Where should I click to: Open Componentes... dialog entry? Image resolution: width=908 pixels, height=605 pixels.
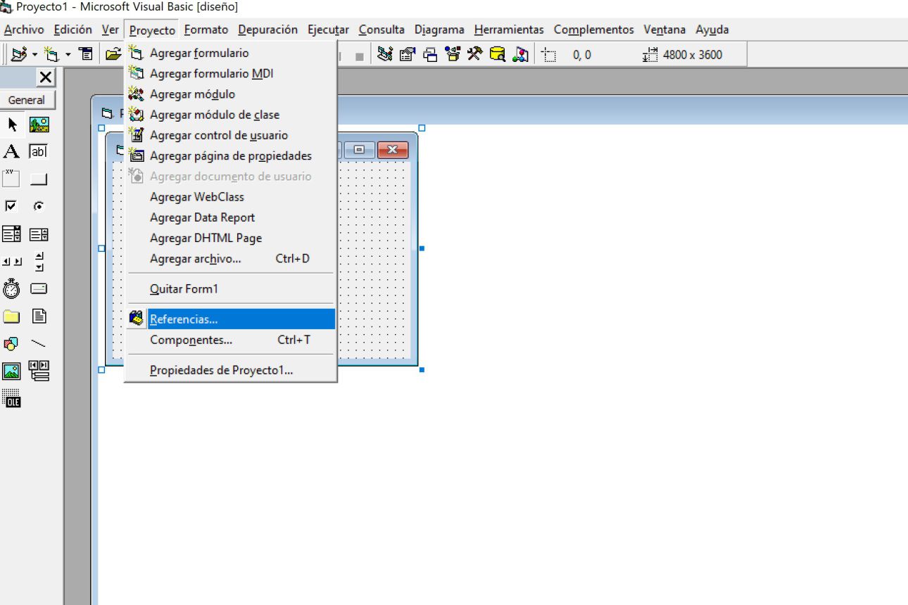(230, 340)
